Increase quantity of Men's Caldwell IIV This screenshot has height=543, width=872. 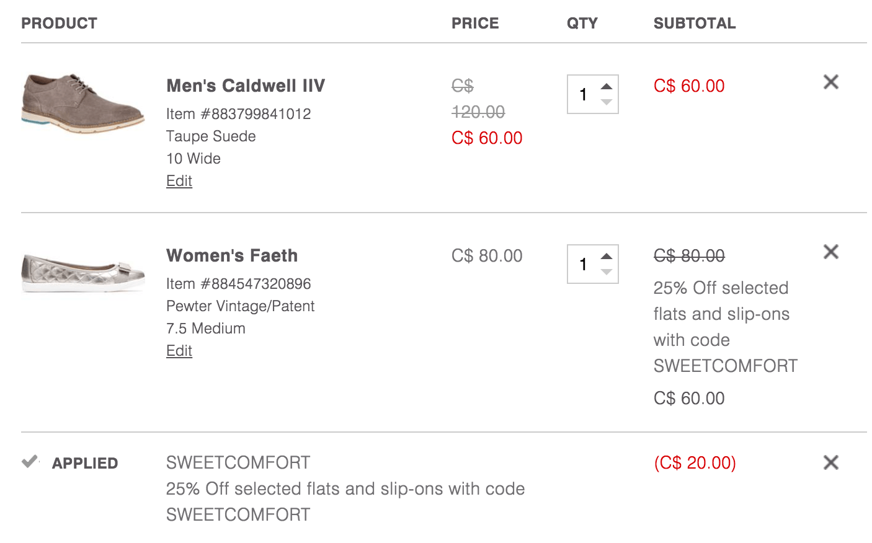607,87
